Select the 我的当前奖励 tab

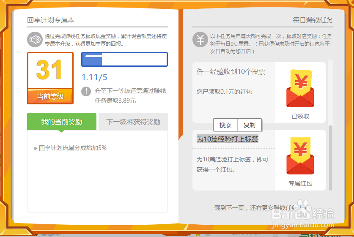click(62, 122)
